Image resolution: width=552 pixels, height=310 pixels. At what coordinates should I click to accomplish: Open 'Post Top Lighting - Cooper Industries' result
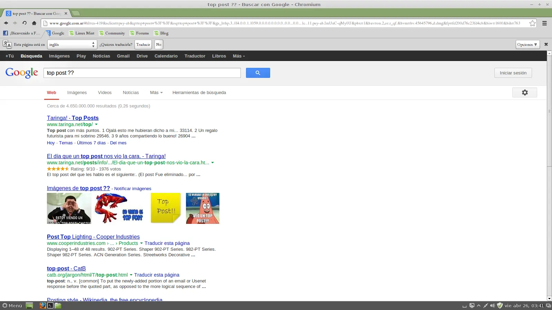pyautogui.click(x=93, y=237)
